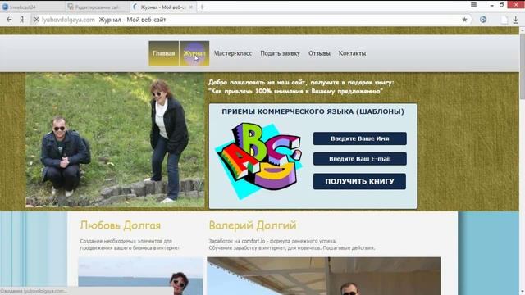Open the Контакты menu item
Image resolution: width=525 pixels, height=295 pixels.
pyautogui.click(x=352, y=53)
